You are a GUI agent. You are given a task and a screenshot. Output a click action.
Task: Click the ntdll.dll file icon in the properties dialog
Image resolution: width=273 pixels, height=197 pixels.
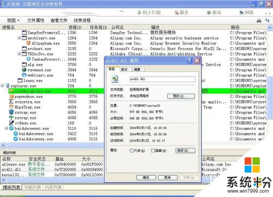115,79
